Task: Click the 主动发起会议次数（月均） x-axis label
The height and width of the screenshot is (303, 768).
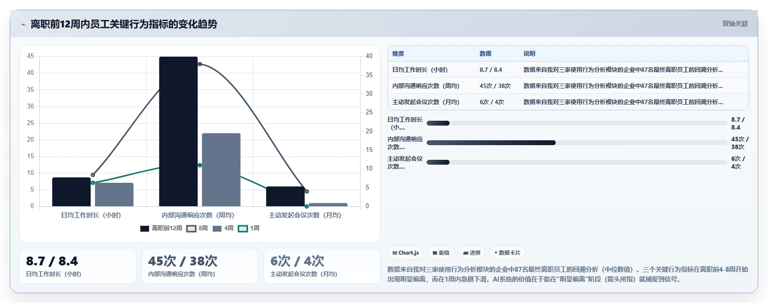Action: tap(305, 215)
